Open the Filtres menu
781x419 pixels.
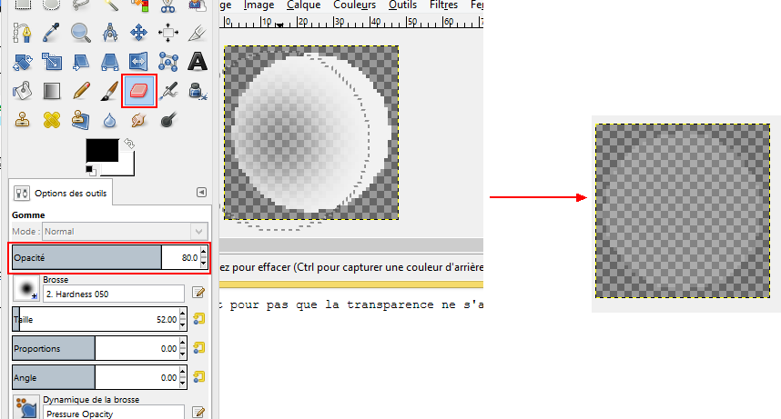(x=443, y=5)
